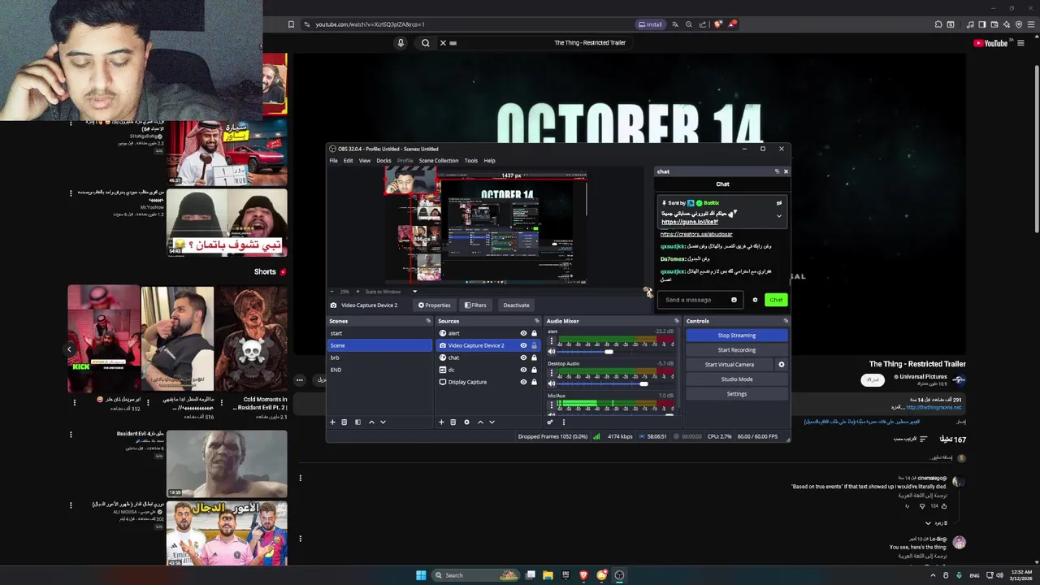Toggle visibility of Video Capture Device 2
The height and width of the screenshot is (585, 1040).
click(523, 345)
